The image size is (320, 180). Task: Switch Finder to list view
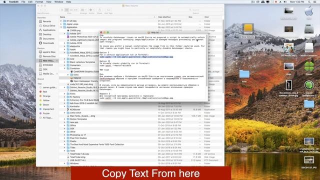66,10
